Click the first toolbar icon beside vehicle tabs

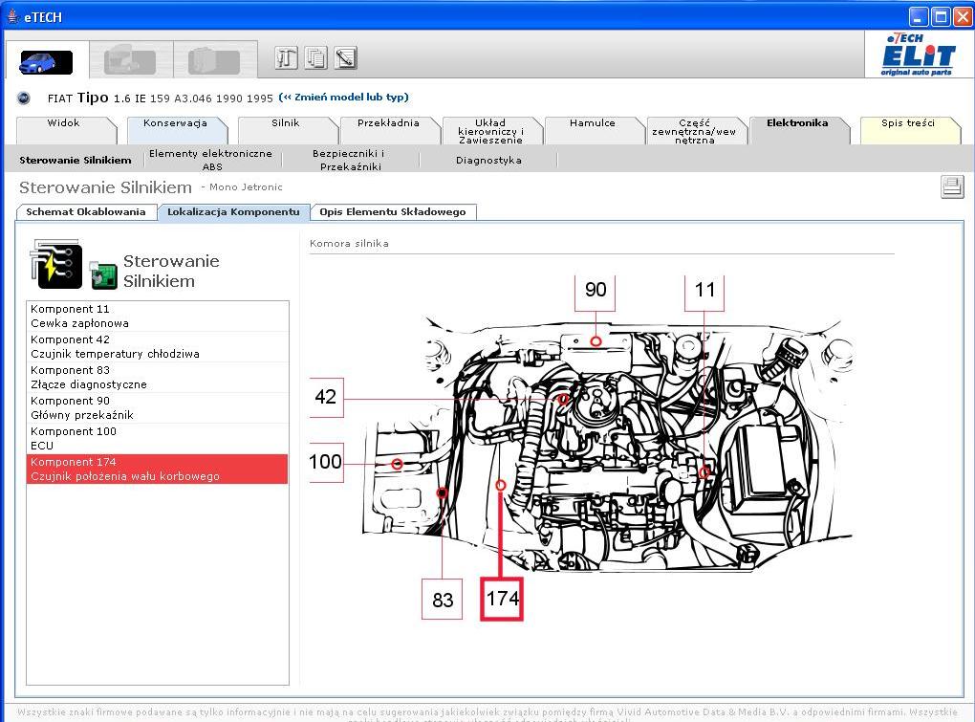pyautogui.click(x=286, y=57)
